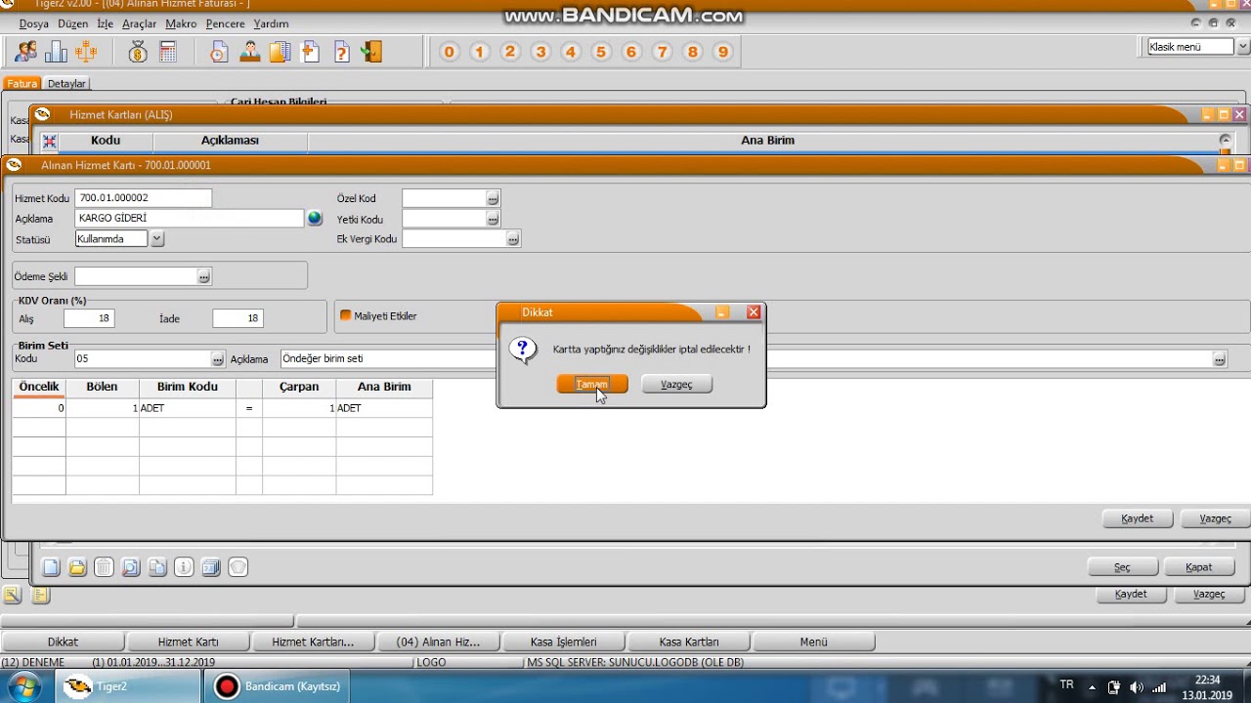This screenshot has width=1251, height=703.
Task: Open the users icon in main toolbar
Action: pos(25,52)
